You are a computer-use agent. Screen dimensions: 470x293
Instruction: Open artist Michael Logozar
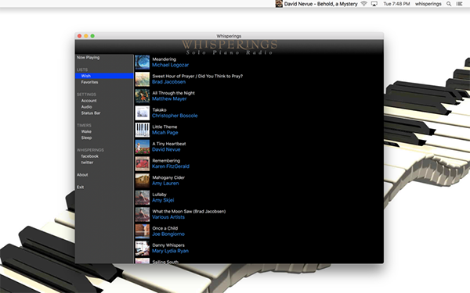pyautogui.click(x=170, y=65)
